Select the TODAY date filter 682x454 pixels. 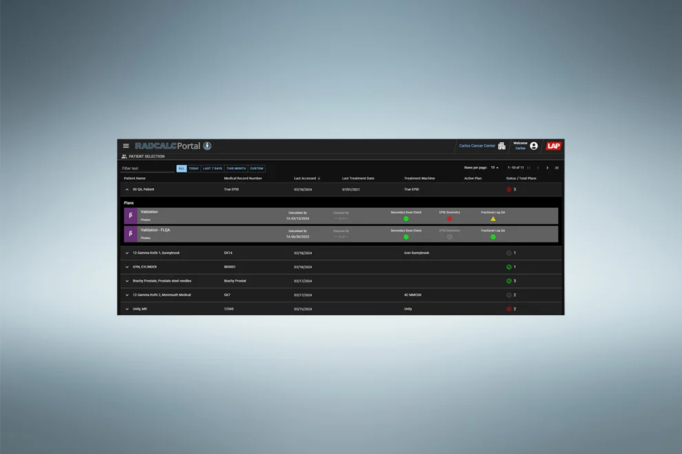click(194, 168)
